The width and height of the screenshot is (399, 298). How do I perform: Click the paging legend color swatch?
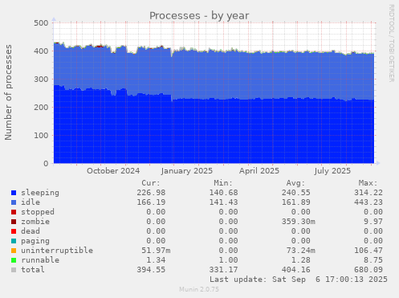[x=14, y=241]
